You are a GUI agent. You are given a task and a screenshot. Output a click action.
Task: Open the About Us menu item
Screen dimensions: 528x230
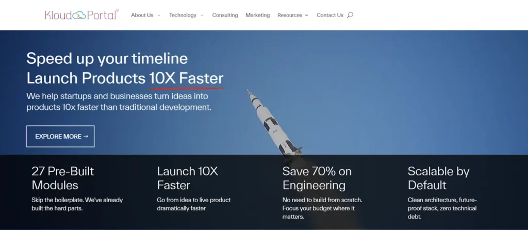tap(142, 15)
